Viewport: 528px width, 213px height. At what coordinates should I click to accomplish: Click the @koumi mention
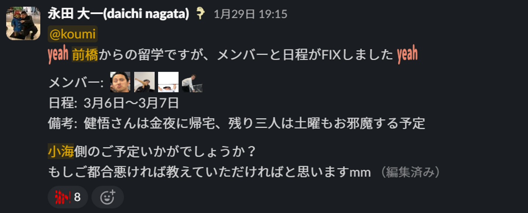73,34
